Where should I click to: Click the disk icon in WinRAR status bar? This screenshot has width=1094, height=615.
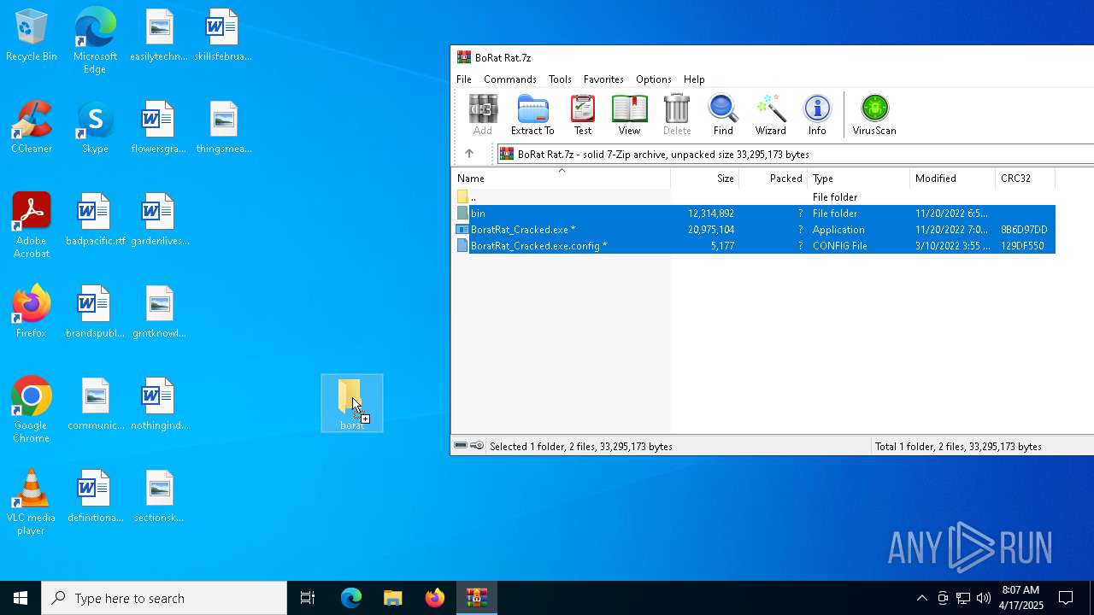pyautogui.click(x=461, y=446)
